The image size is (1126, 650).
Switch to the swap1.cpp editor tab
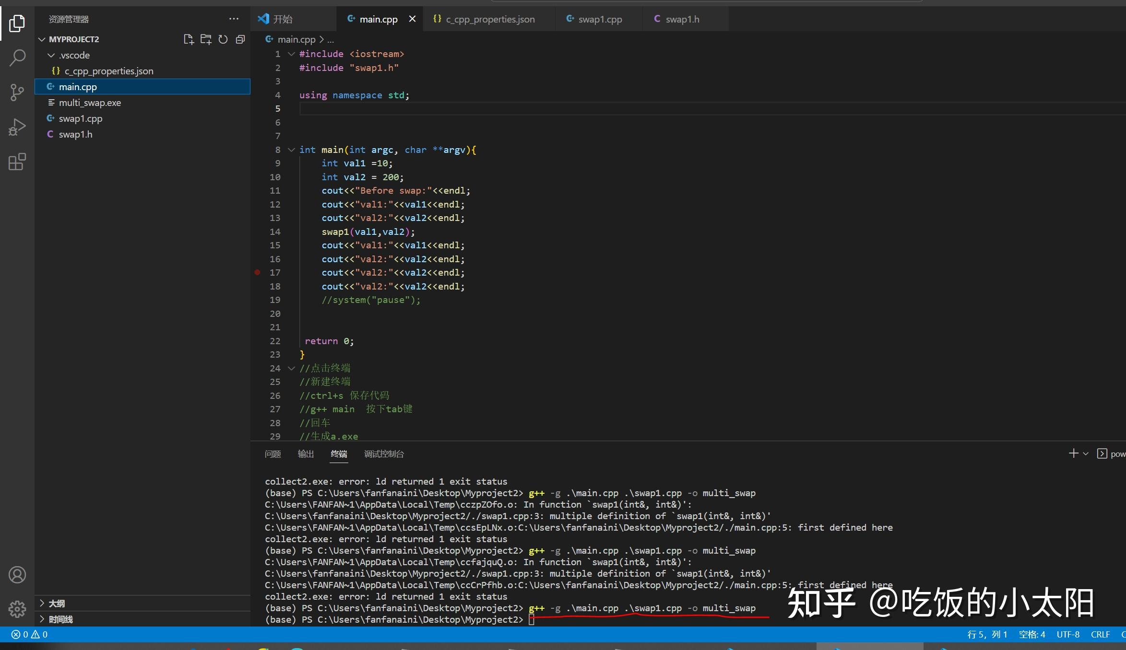pos(600,19)
